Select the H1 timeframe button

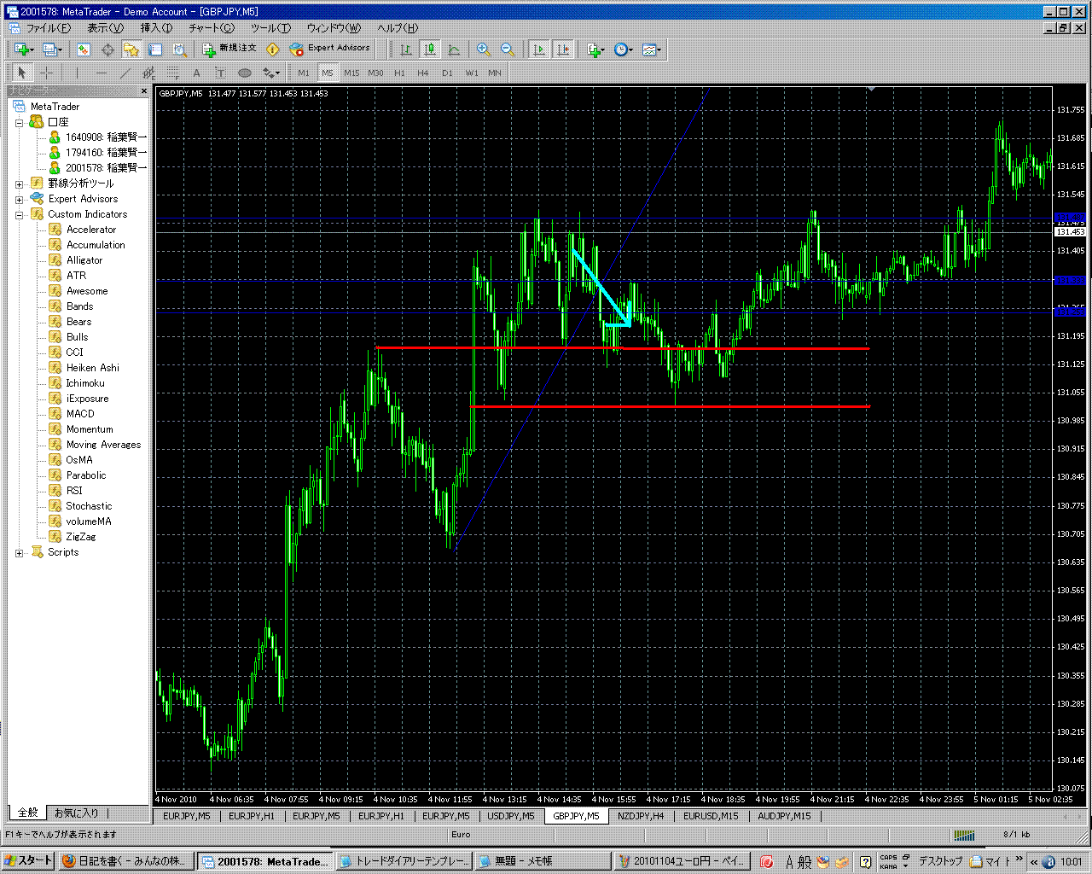pyautogui.click(x=399, y=73)
